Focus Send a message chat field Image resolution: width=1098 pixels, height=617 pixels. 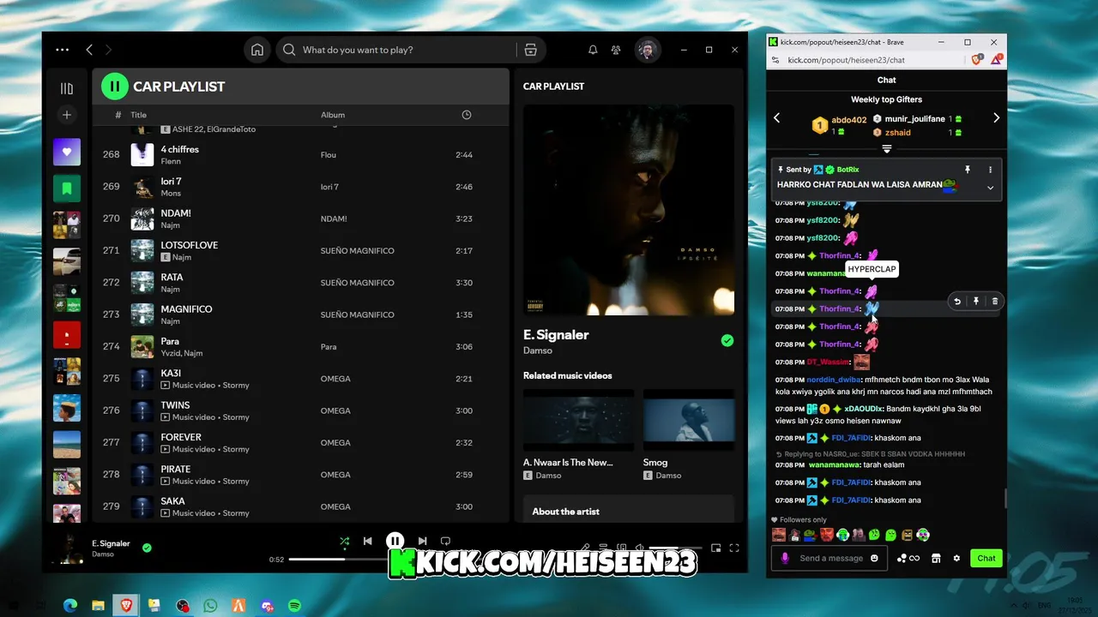[831, 558]
